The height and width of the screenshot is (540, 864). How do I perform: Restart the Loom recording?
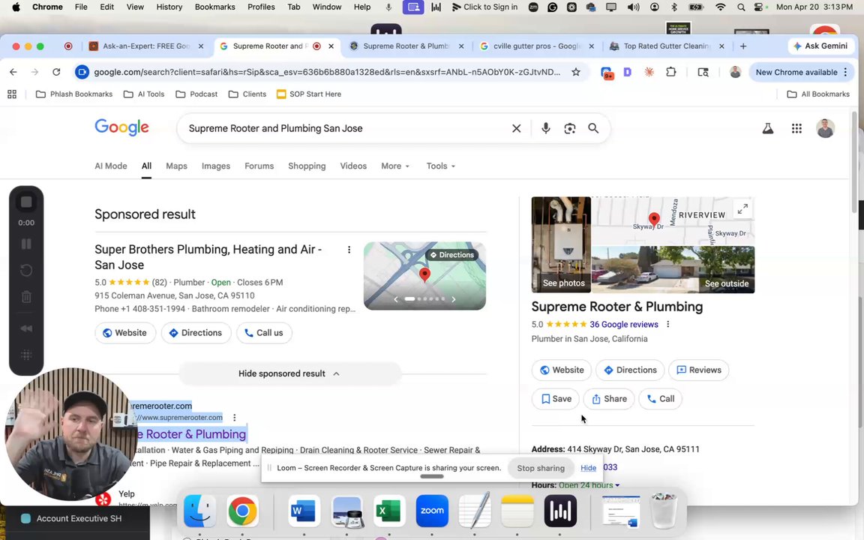pyautogui.click(x=26, y=270)
